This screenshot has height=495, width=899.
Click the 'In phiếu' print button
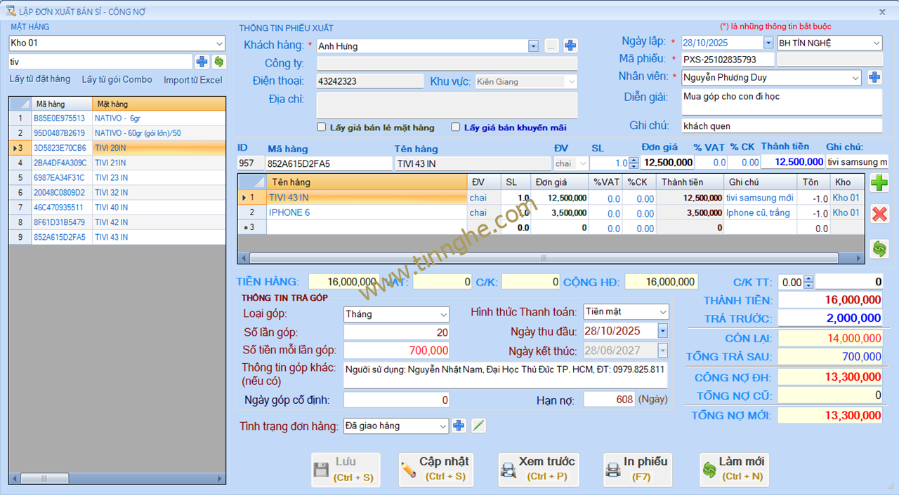pyautogui.click(x=637, y=469)
